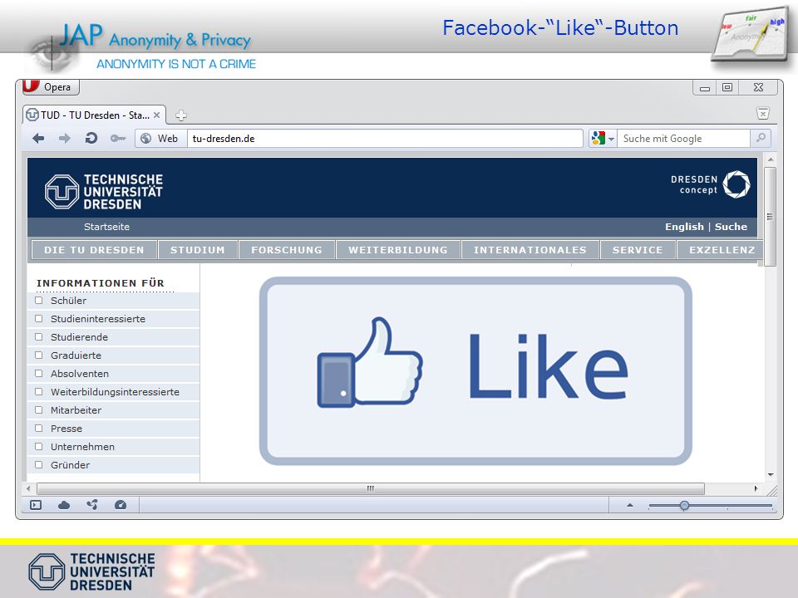Adjust the zoom slider handle

684,506
